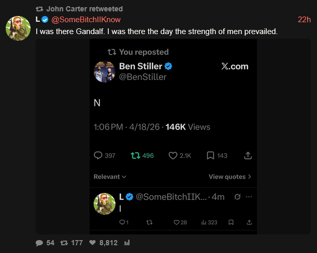Click the views icon showing 323
Image resolution: width=317 pixels, height=253 pixels.
coord(204,223)
